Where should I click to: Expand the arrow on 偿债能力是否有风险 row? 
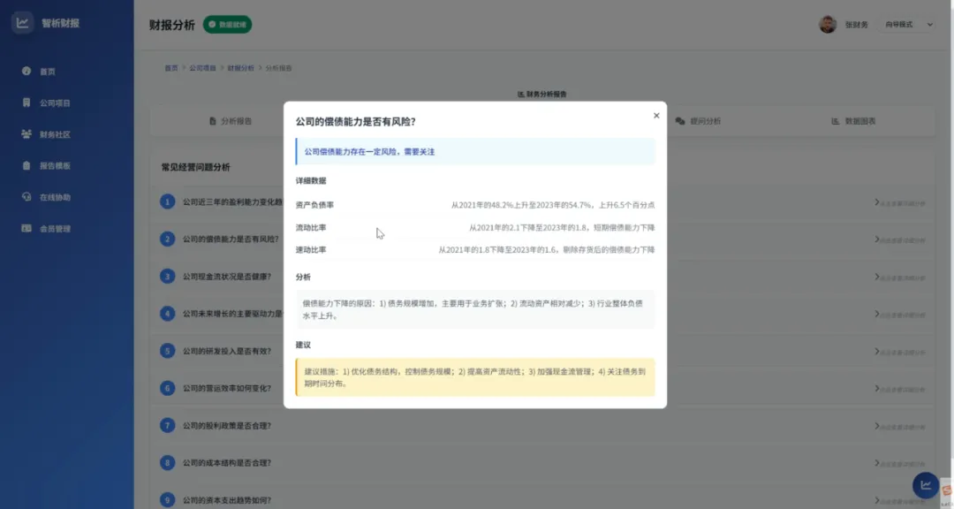click(877, 239)
